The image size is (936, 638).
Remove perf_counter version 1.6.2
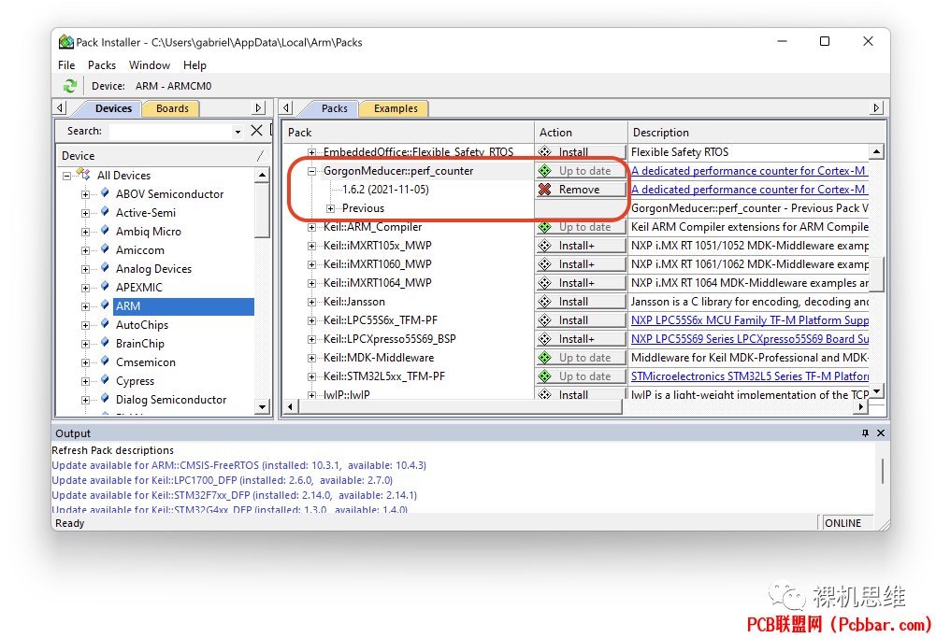[581, 189]
